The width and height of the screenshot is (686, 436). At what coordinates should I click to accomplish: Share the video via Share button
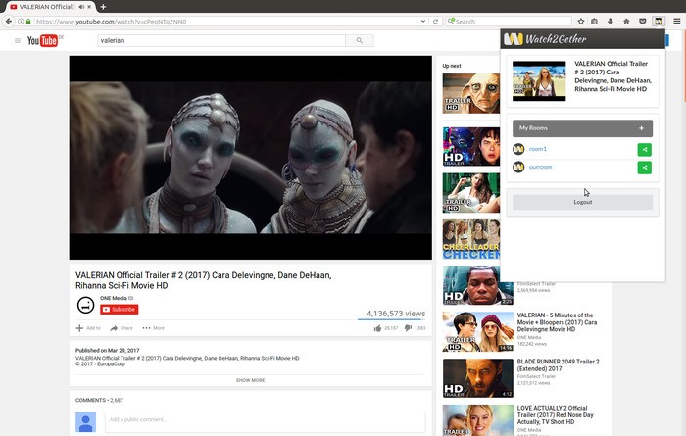tap(122, 328)
